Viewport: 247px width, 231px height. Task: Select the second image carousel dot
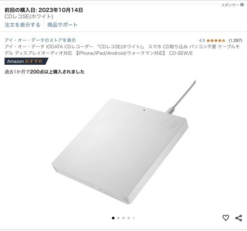118,218
